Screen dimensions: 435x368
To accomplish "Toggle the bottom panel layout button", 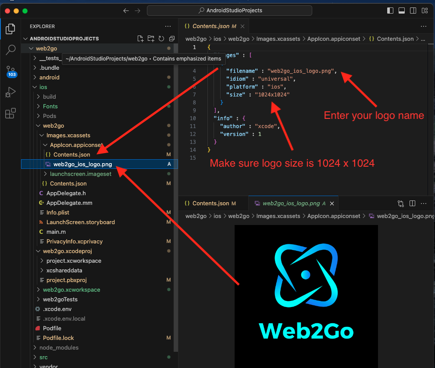I will [x=401, y=11].
